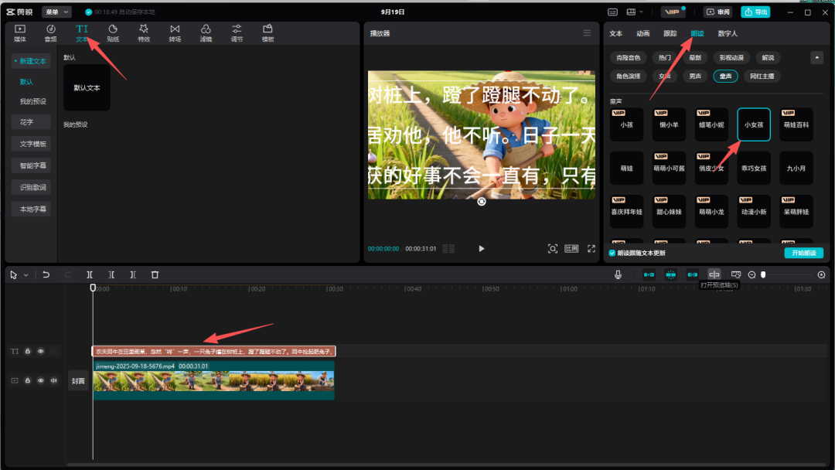Open the 菜单 dropdown menu

pos(57,12)
